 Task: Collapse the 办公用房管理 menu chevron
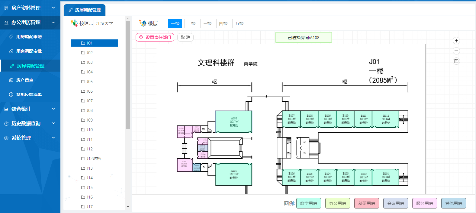pyautogui.click(x=53, y=22)
